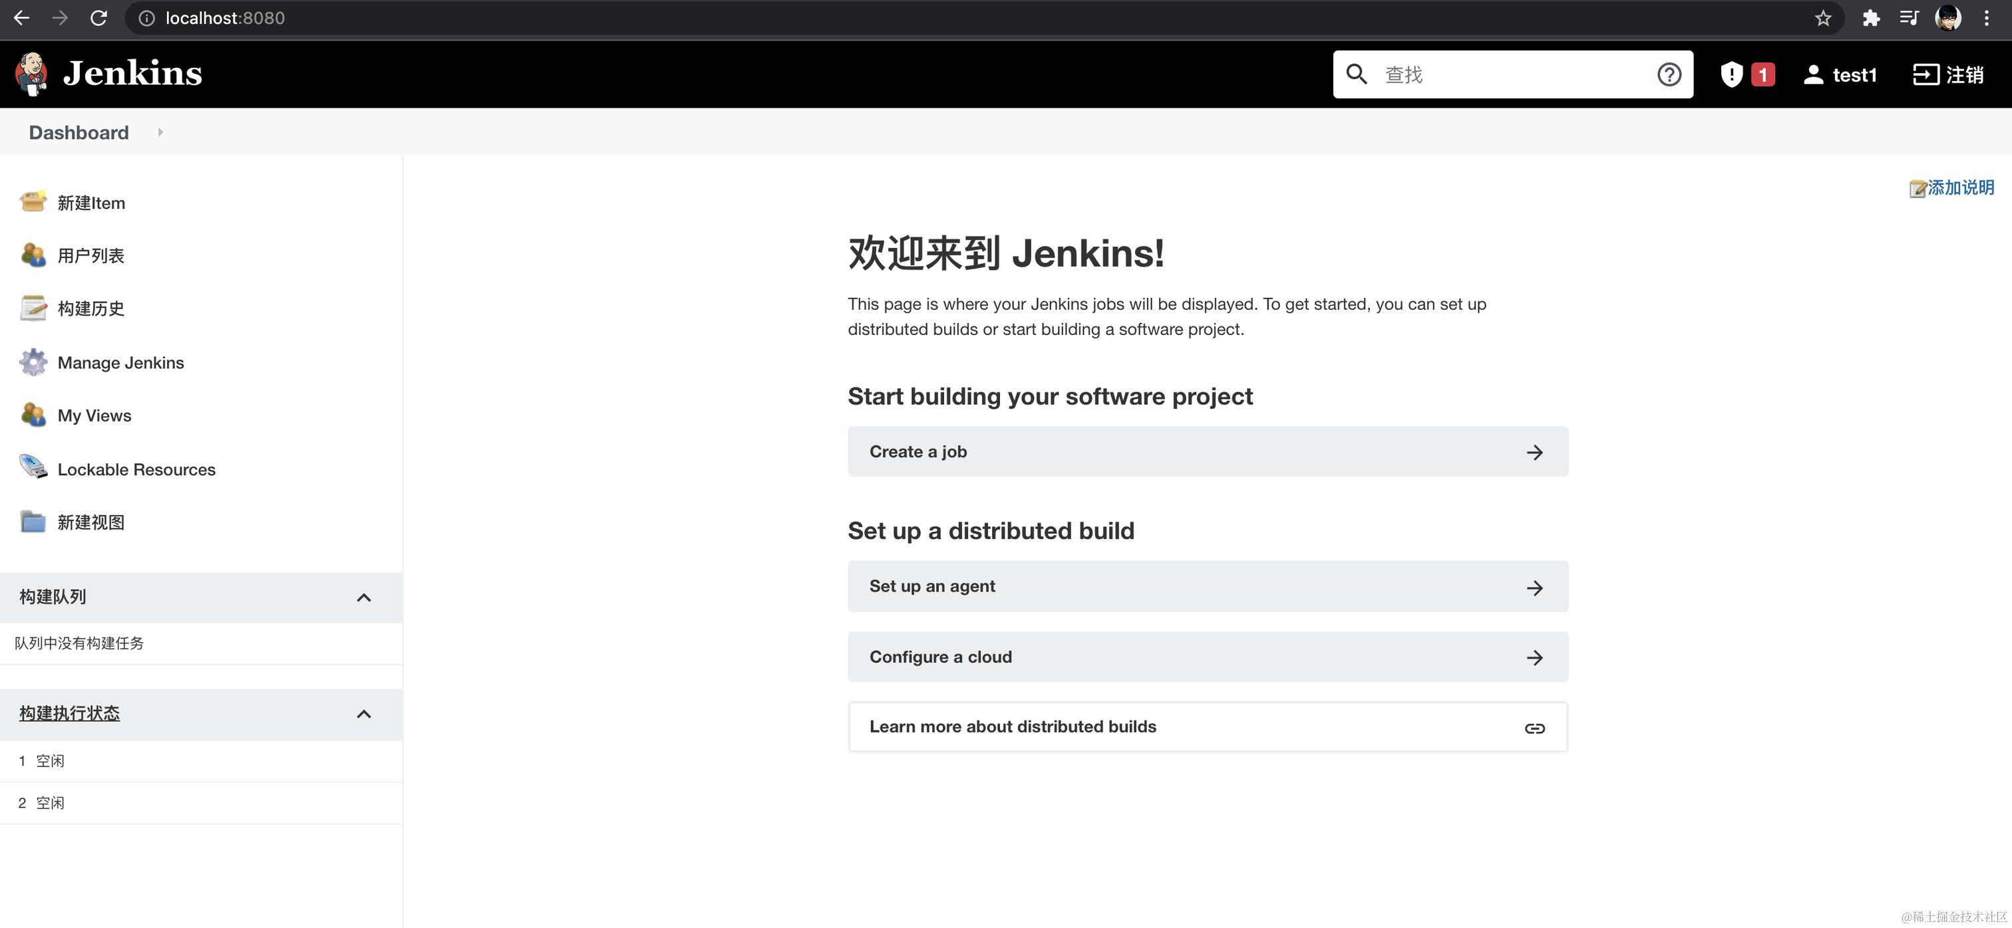This screenshot has height=928, width=2012.
Task: Collapse the 构建队列 panel
Action: [x=363, y=597]
